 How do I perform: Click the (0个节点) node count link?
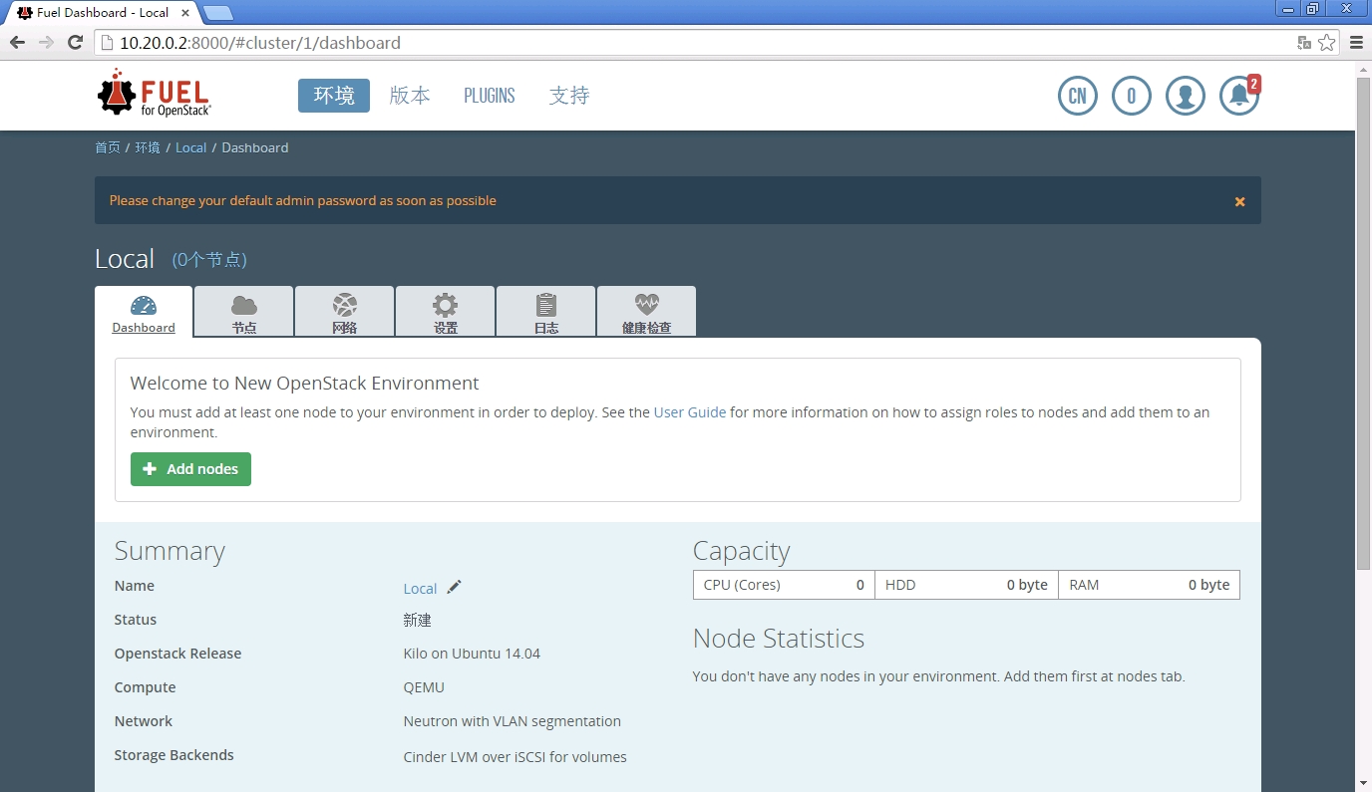click(x=209, y=260)
